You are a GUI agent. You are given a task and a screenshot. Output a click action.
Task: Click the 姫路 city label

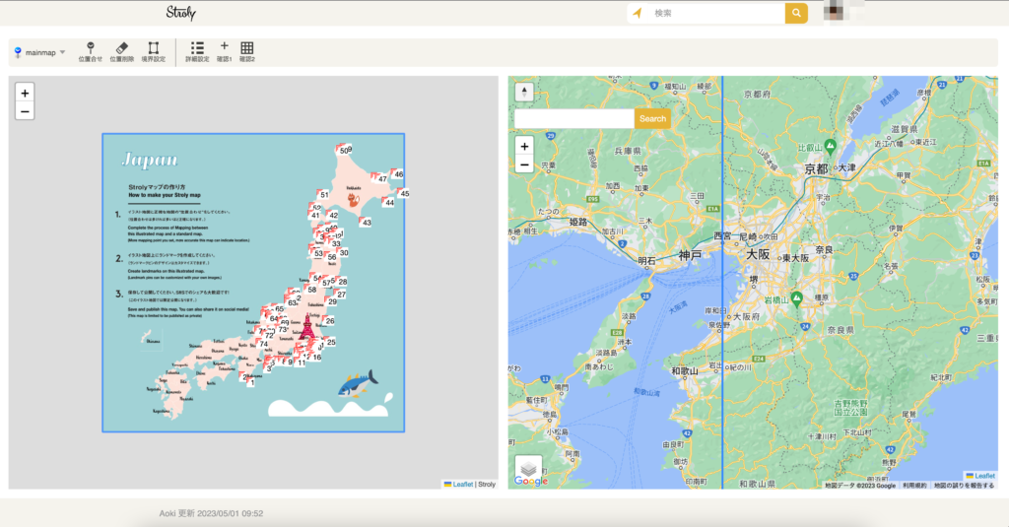point(578,222)
